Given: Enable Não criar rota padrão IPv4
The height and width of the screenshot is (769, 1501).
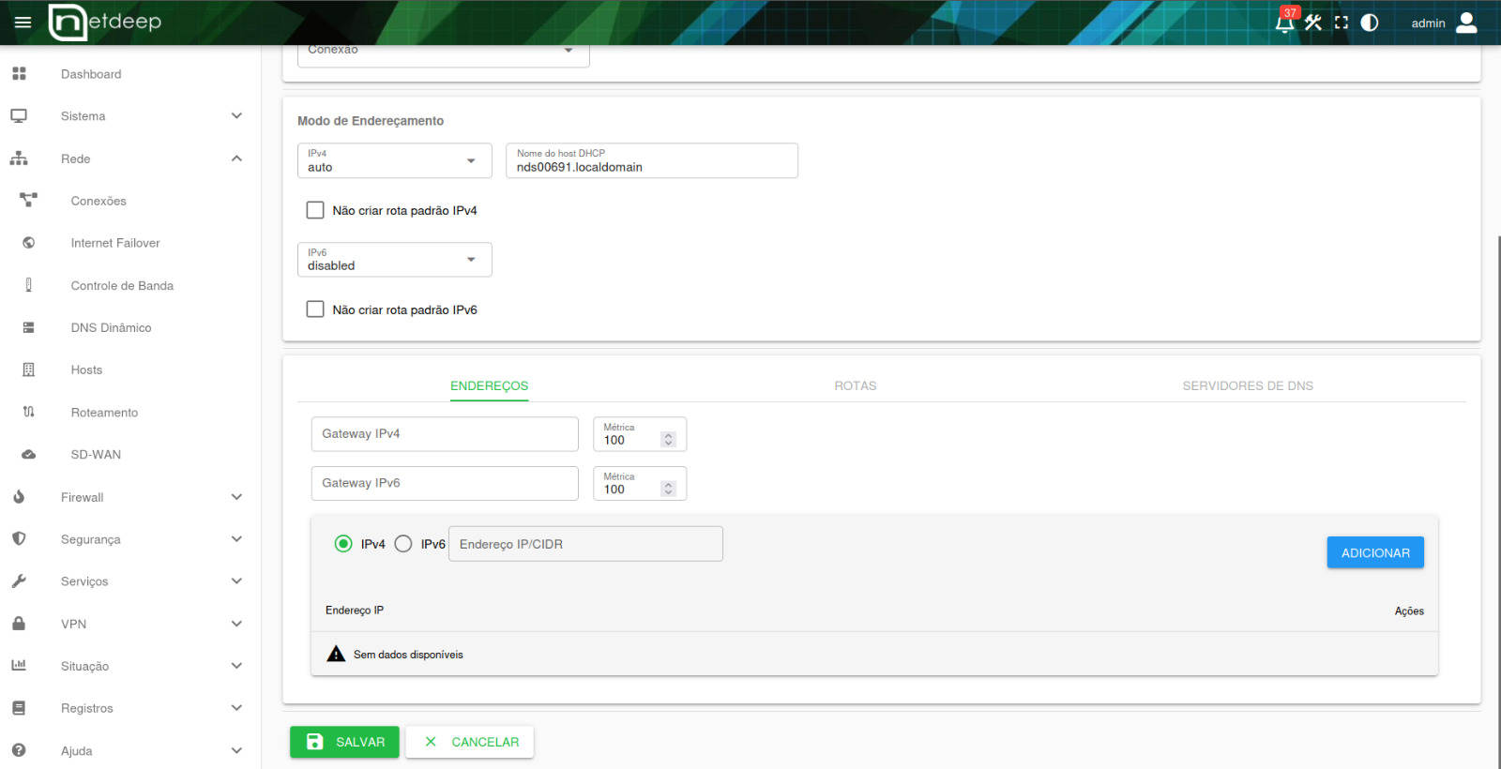Looking at the screenshot, I should [x=315, y=210].
